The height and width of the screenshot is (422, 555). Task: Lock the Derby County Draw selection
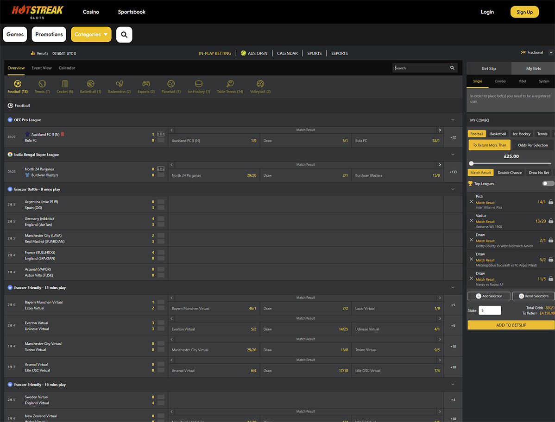(551, 241)
